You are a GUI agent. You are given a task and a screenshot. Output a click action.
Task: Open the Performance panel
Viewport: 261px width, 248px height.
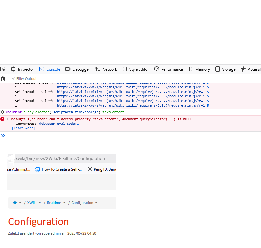pos(168,69)
